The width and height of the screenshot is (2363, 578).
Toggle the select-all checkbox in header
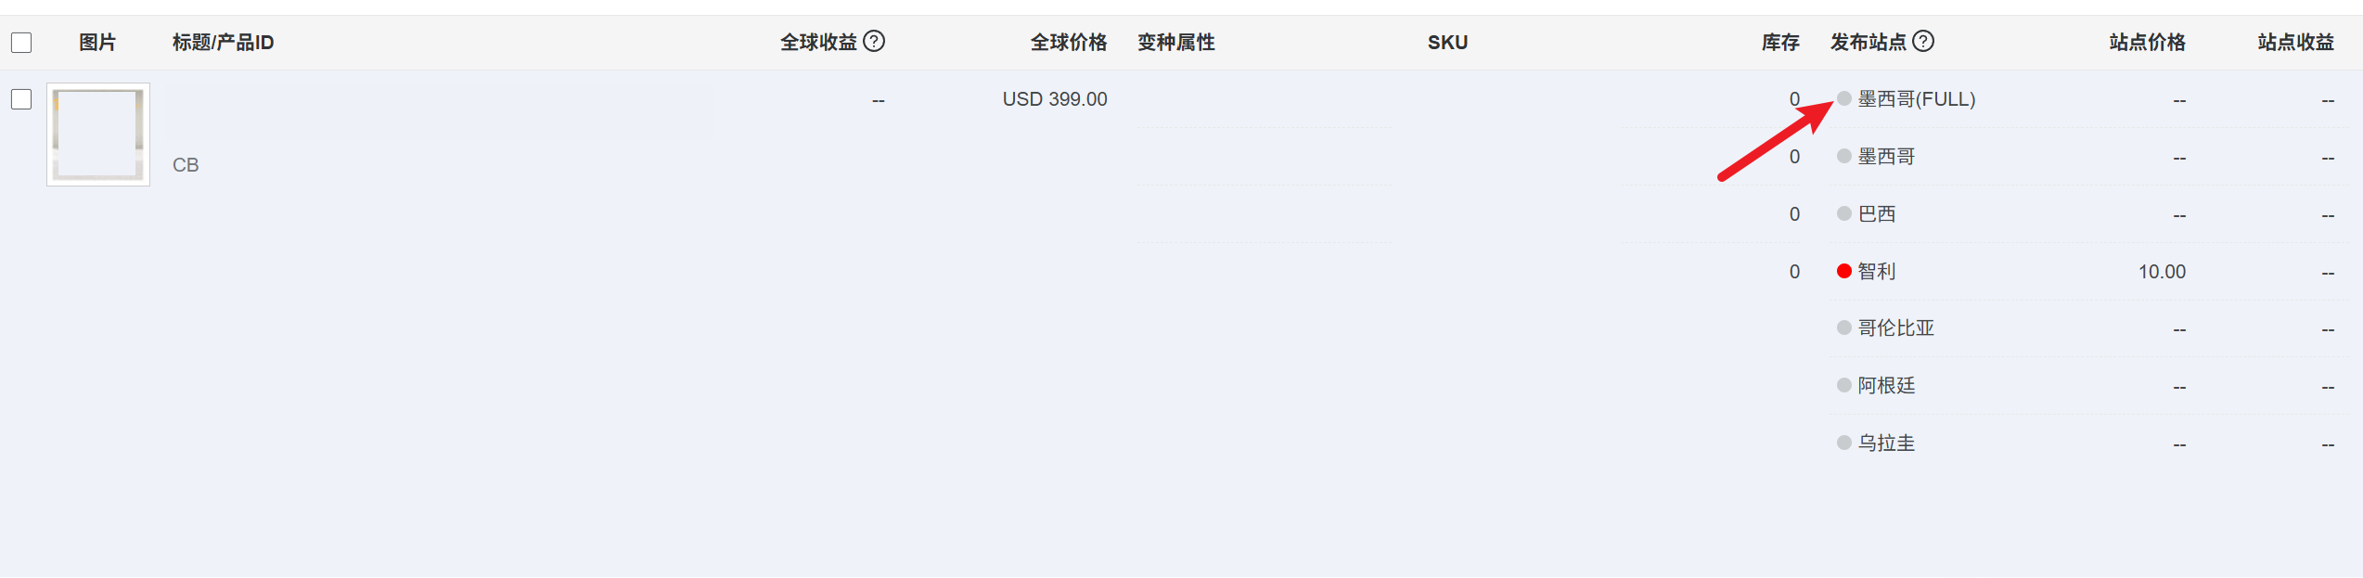pyautogui.click(x=21, y=43)
